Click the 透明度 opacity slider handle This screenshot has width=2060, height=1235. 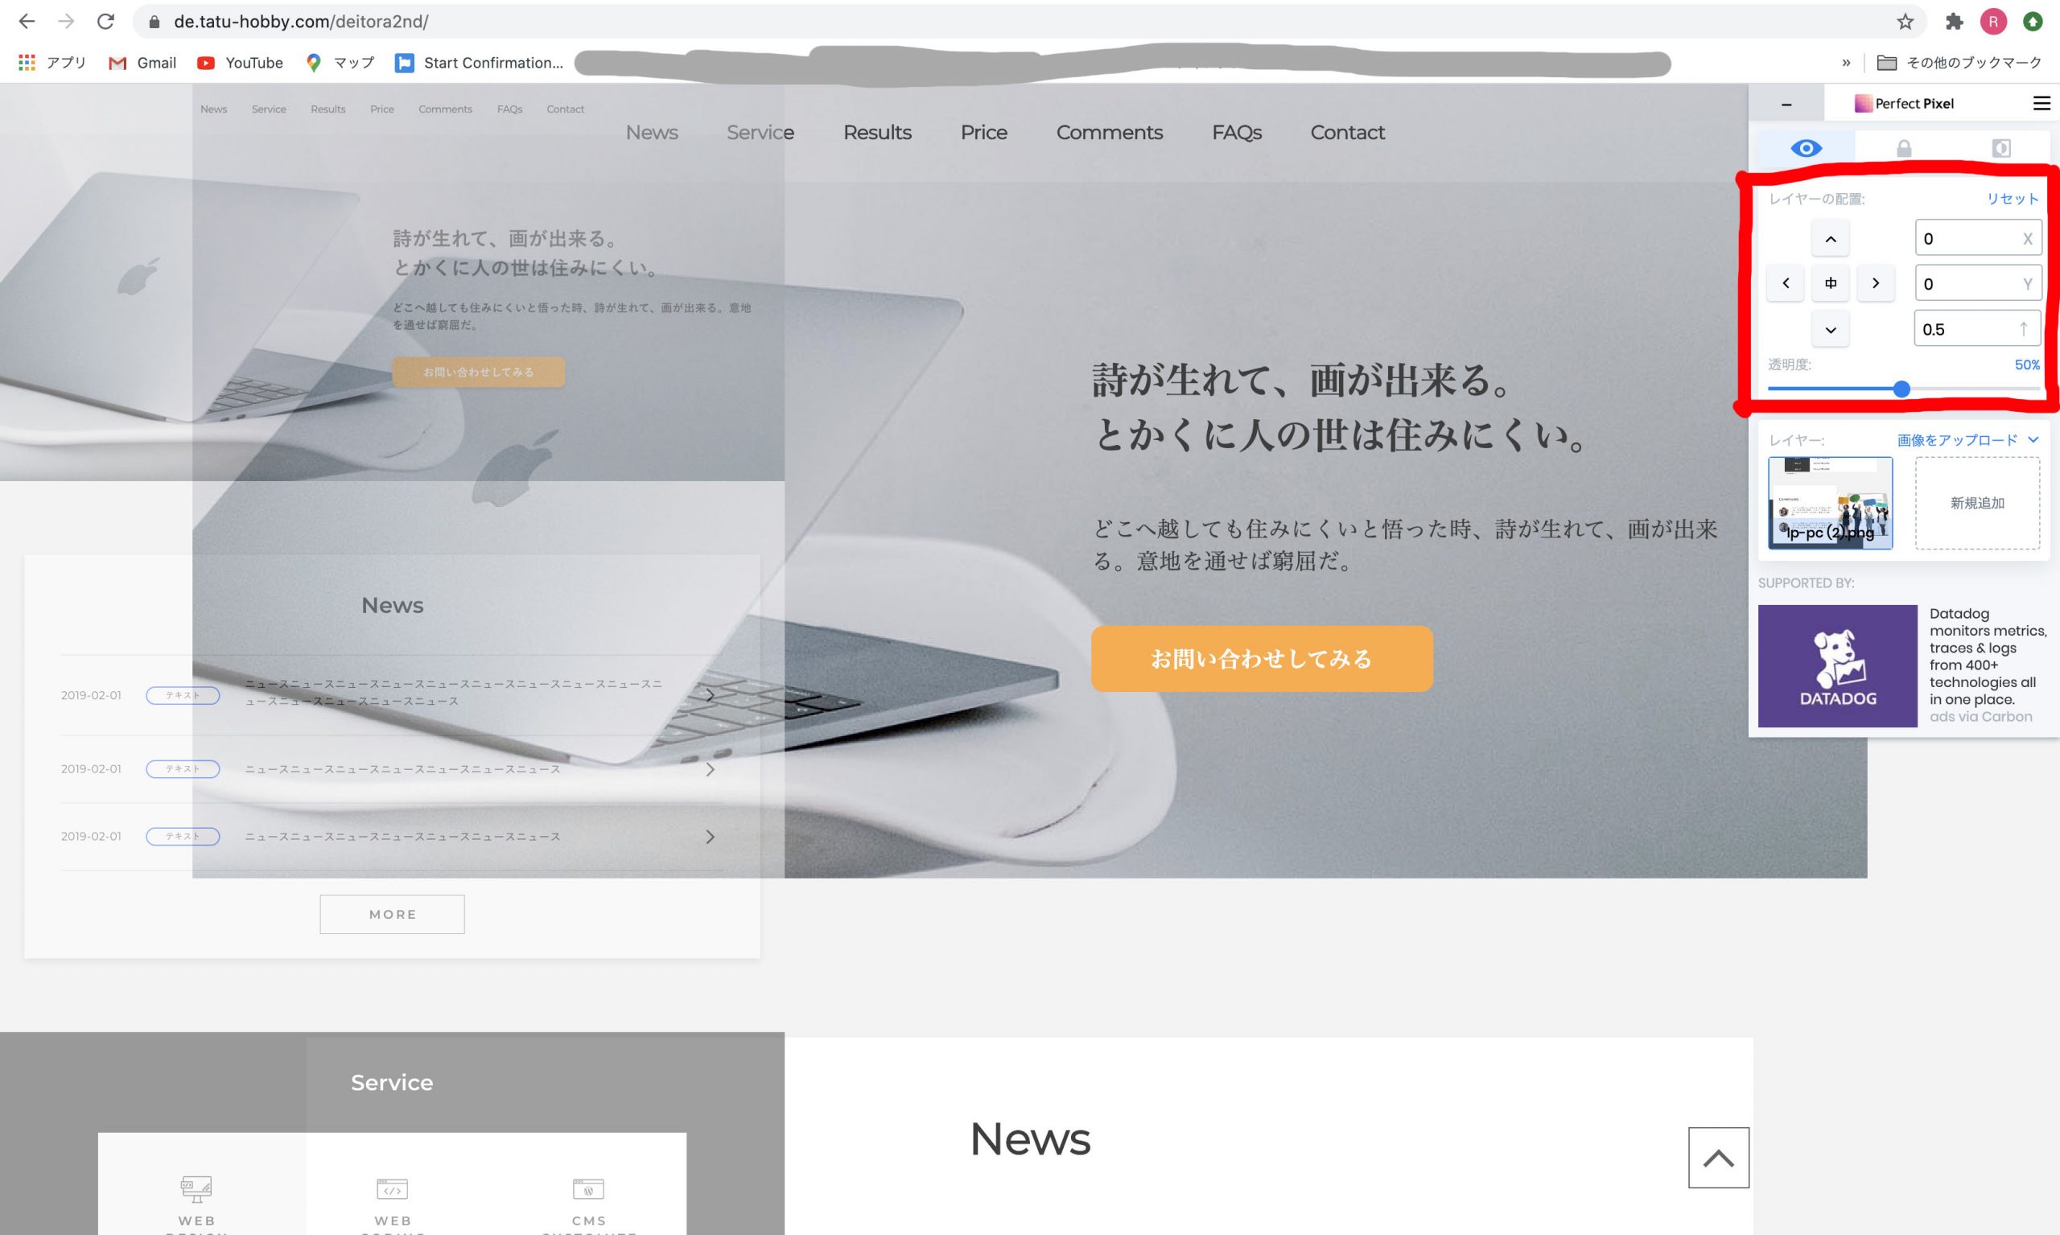(x=1901, y=389)
